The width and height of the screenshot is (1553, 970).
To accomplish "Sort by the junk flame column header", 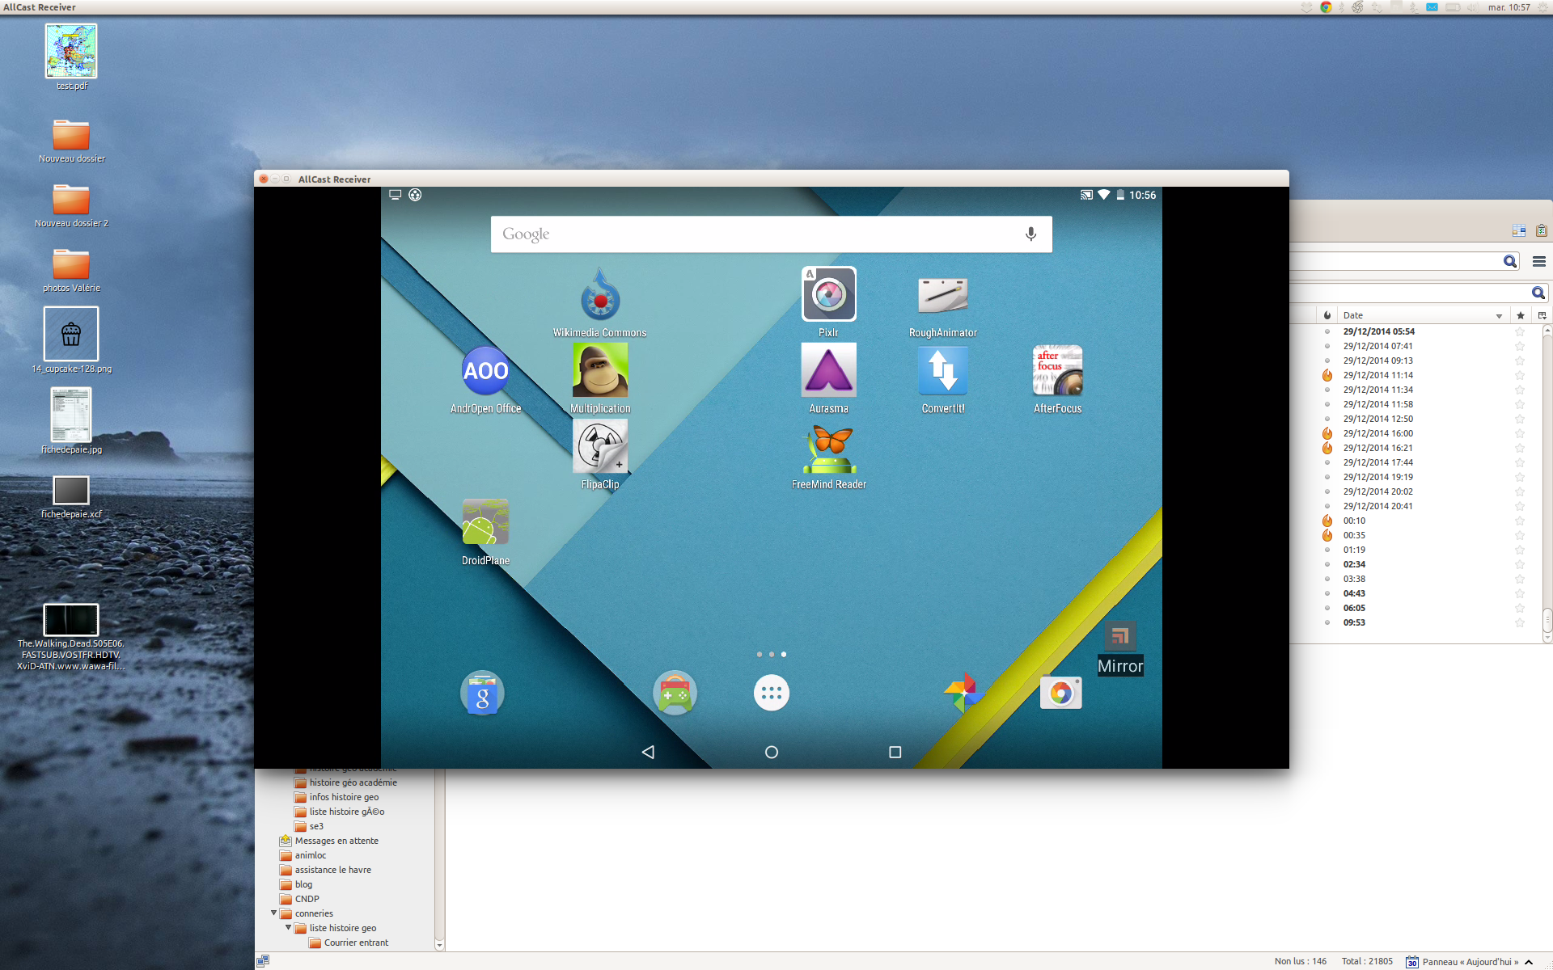I will (1327, 315).
